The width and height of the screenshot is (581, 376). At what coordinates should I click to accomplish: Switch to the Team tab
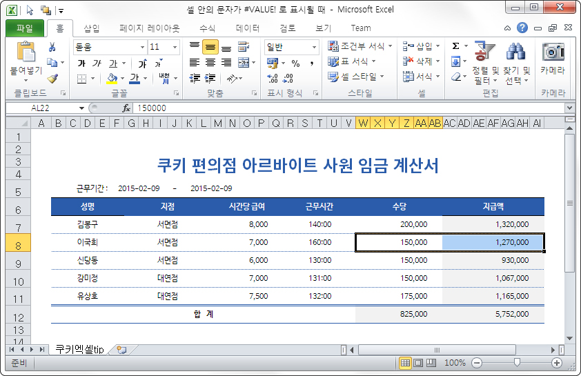tap(360, 28)
